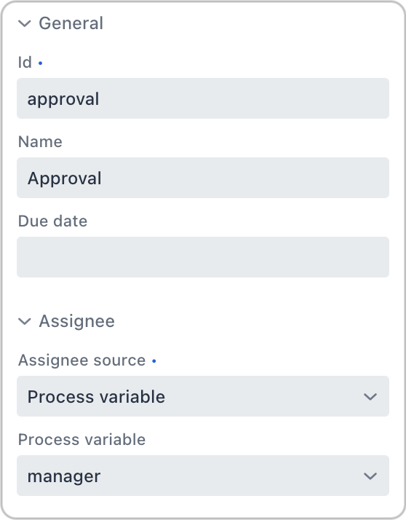Click the chevron beside manager value
Viewport: 406px width, 520px height.
(x=370, y=476)
